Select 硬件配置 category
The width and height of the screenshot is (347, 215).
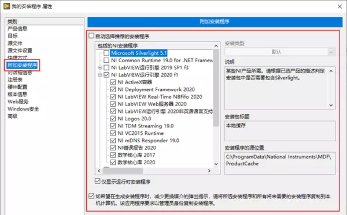pos(17,86)
